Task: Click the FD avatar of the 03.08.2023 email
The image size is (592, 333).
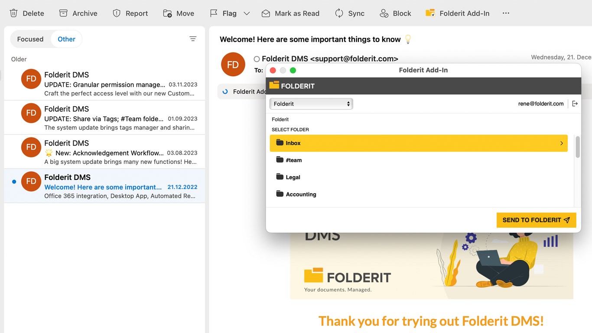Action: tap(31, 147)
